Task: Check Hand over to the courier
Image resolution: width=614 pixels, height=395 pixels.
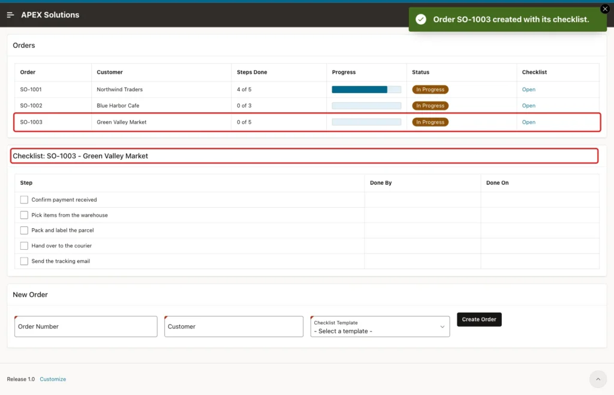Action: tap(24, 246)
